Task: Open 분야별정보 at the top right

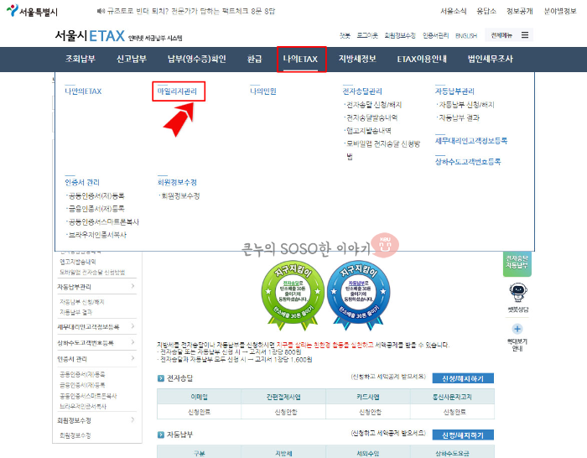Action: click(x=560, y=11)
